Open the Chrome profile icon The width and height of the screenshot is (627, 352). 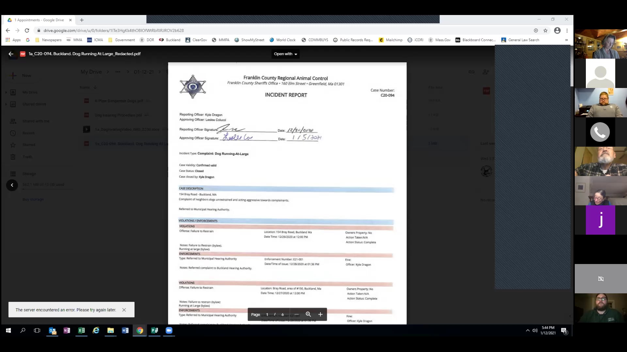click(557, 30)
